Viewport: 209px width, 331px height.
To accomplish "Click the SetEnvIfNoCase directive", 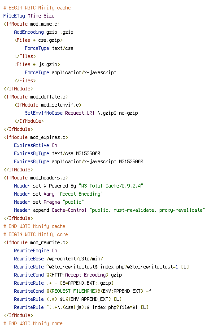I will [x=44, y=113].
